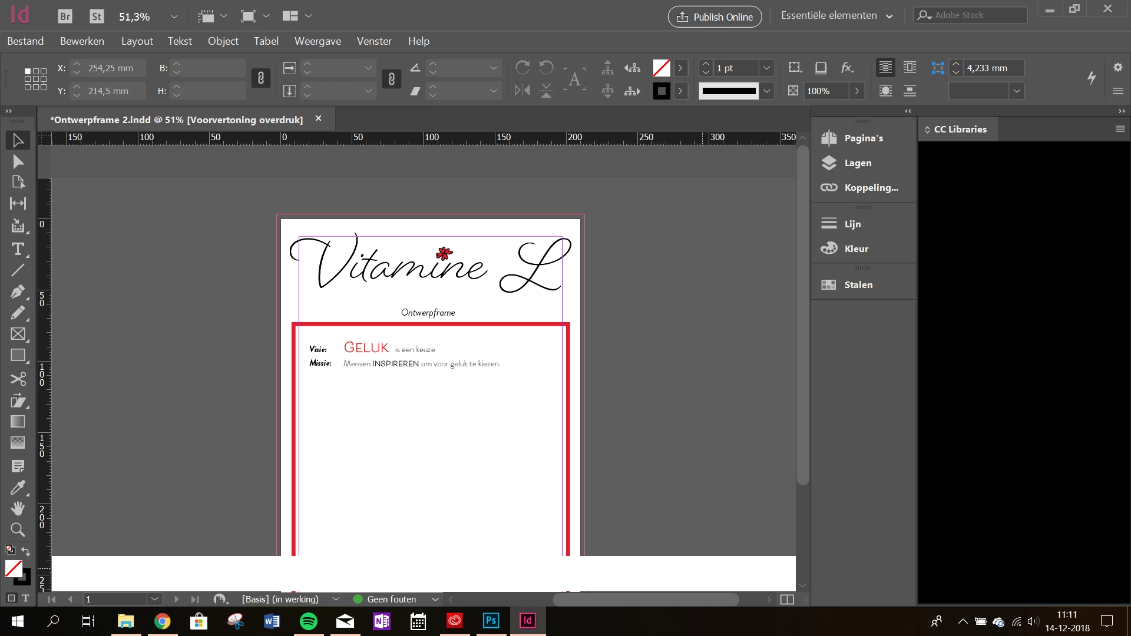Viewport: 1131px width, 636px height.
Task: Open the zoom level dropdown
Action: pos(173,16)
